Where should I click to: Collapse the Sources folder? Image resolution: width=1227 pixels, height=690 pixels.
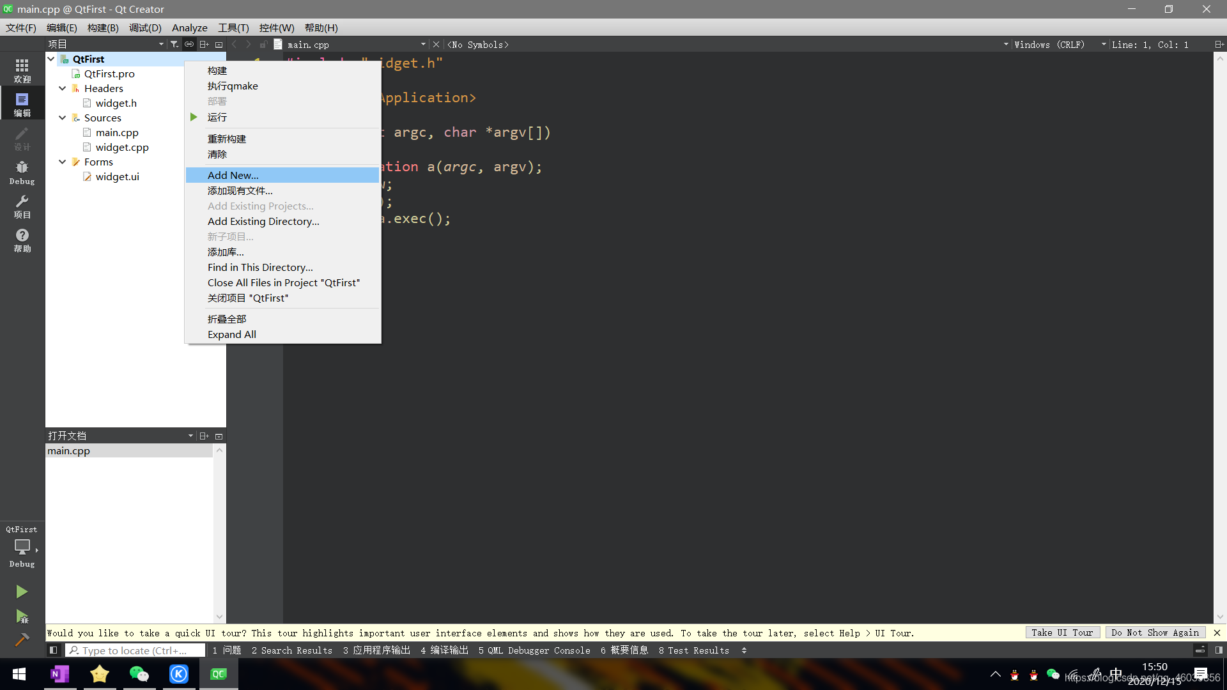(63, 118)
